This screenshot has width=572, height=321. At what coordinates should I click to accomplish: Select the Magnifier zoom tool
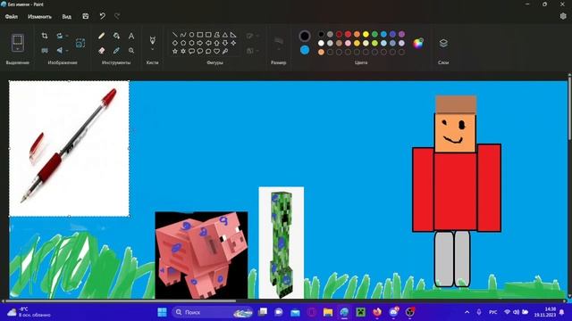pos(131,51)
